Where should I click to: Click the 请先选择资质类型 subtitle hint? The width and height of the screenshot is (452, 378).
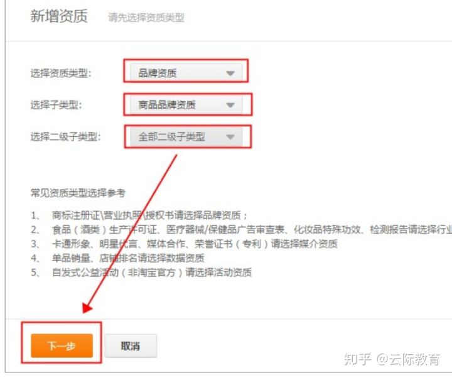[x=146, y=18]
